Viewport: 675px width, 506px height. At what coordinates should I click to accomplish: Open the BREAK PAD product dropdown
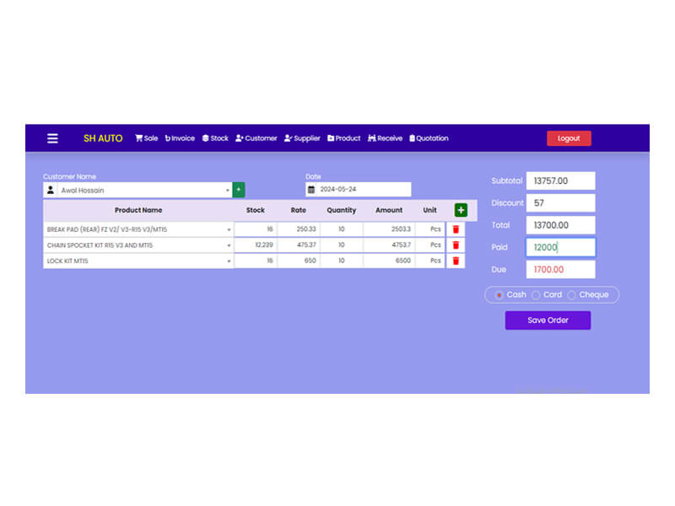point(229,229)
